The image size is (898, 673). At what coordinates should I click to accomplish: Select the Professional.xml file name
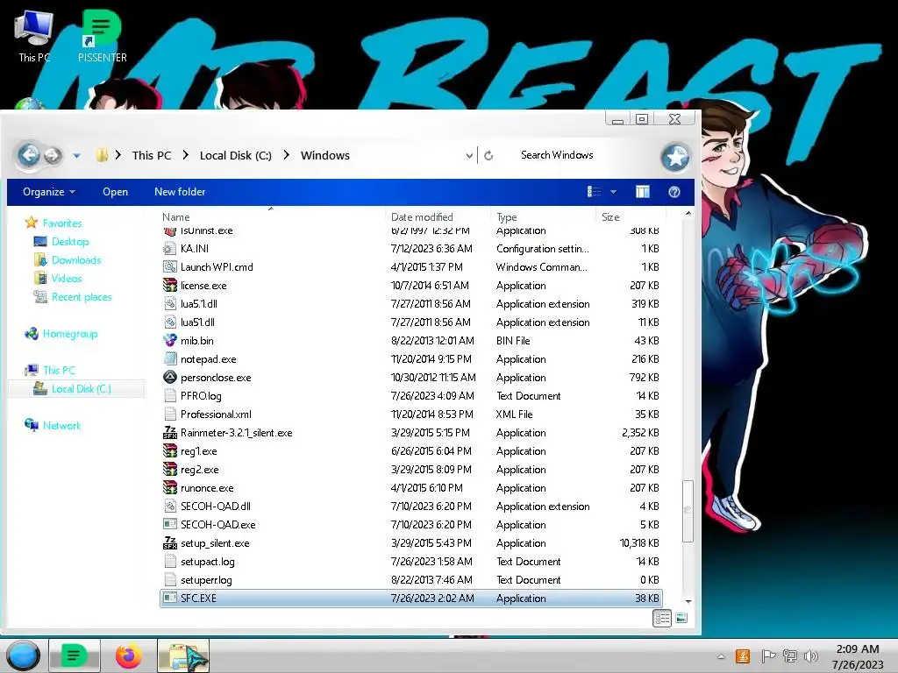click(x=216, y=414)
